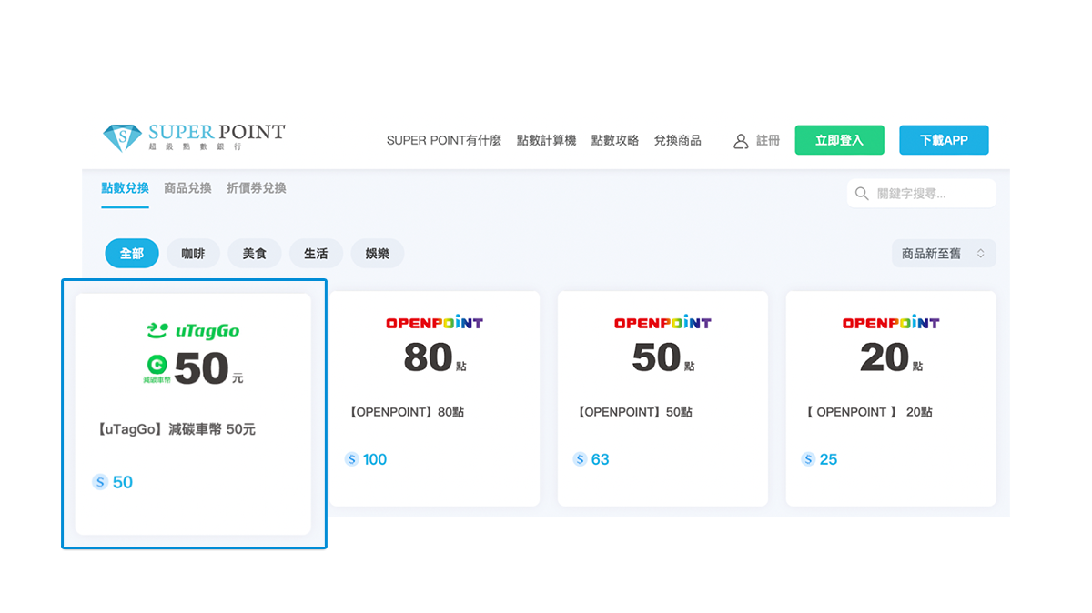Click the coin icon beside 25 points
Screen dimensions: 1092x613
808,459
